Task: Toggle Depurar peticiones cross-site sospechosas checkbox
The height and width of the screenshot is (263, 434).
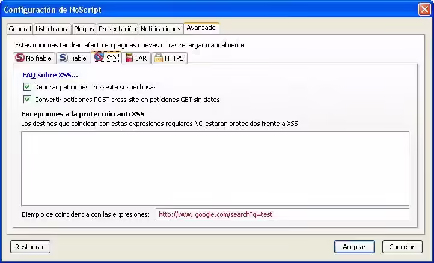Action: pos(27,87)
